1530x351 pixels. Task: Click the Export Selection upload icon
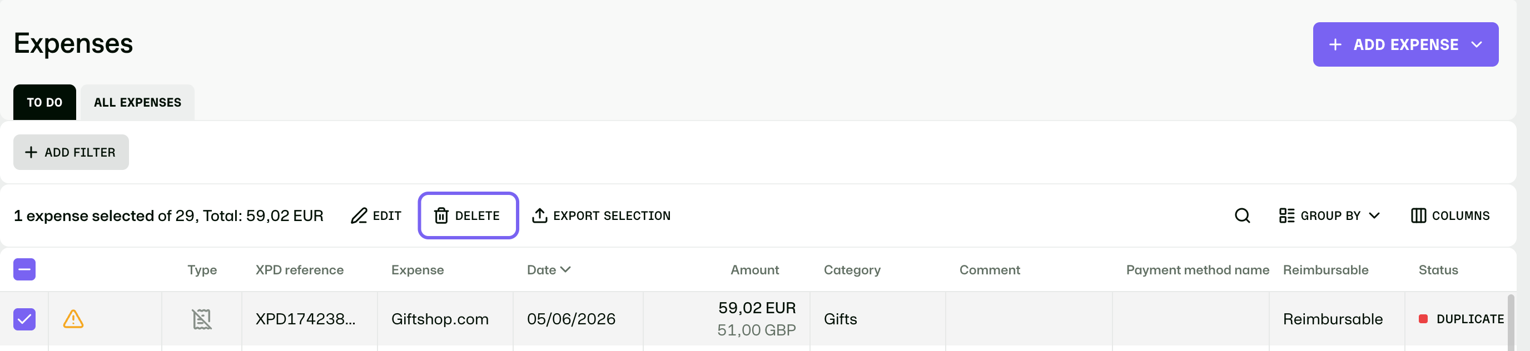pyautogui.click(x=539, y=215)
